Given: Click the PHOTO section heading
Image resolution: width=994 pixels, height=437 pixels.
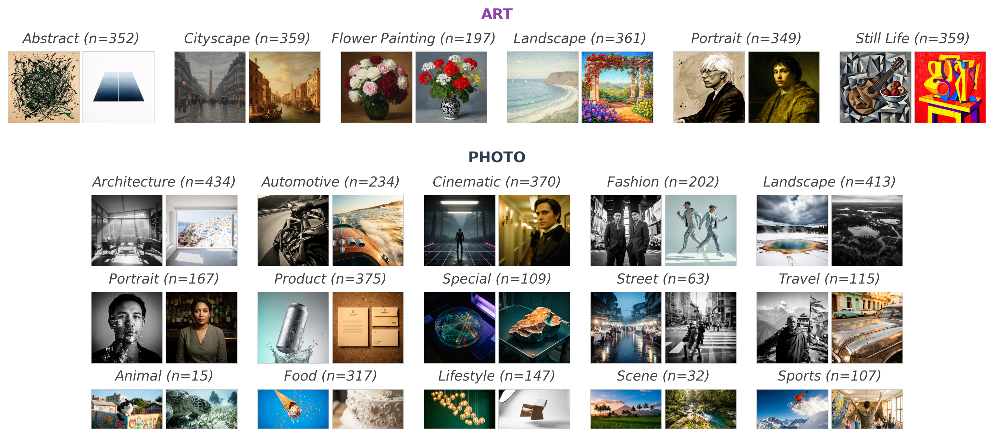Looking at the screenshot, I should click(497, 157).
